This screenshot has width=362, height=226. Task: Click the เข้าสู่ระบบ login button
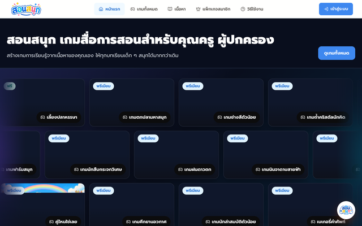[336, 9]
